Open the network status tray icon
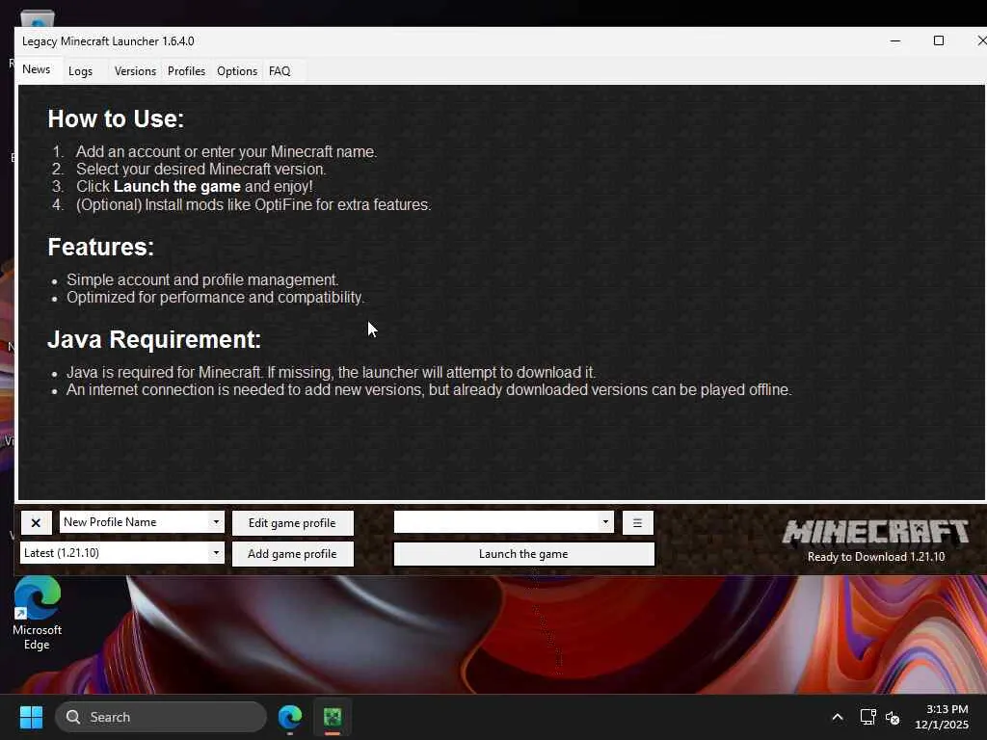 click(868, 717)
